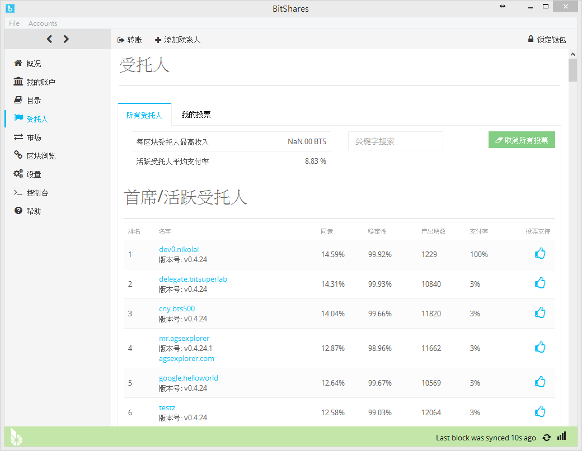Switch to the 我的投票 tab
This screenshot has height=451, width=582.
click(196, 115)
